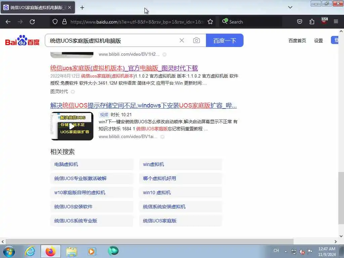This screenshot has width=344, height=258.
Task: Open the 百度首页 link
Action: [297, 41]
